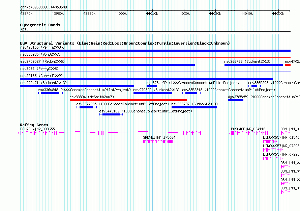Click the red esv33894 (deSmith2007) loss bar
The height and width of the screenshot is (211, 300).
tap(128, 100)
